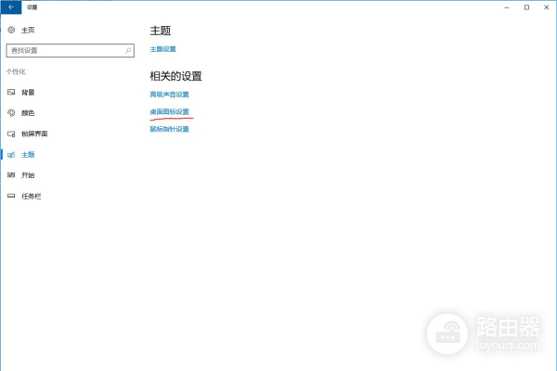The height and width of the screenshot is (371, 557).
Task: Maximize the 设置 window
Action: [x=526, y=7]
